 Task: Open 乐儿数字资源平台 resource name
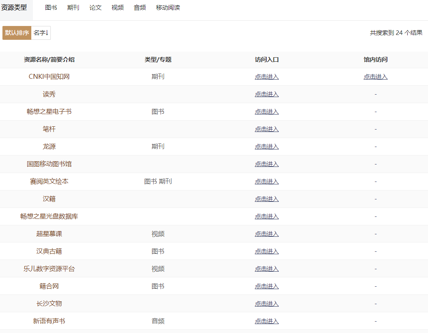(49, 269)
